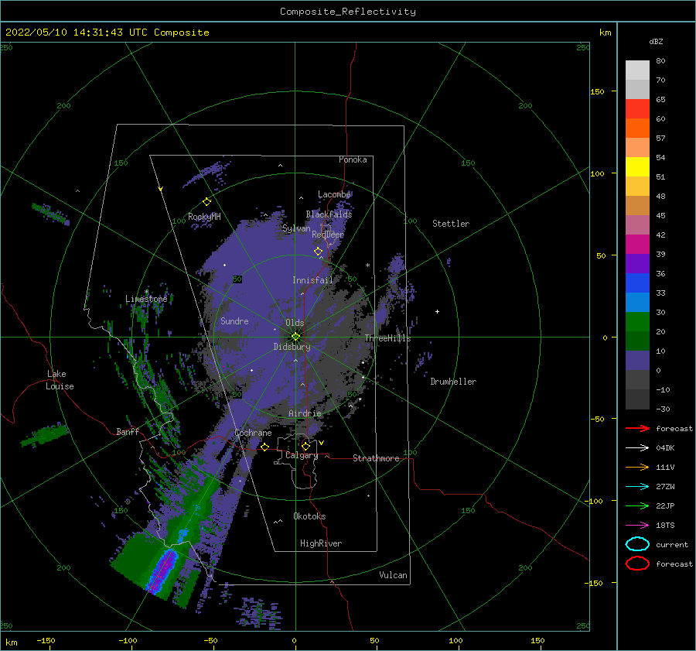Click the Sundre label
Screen dimensions: 696x651
click(234, 320)
